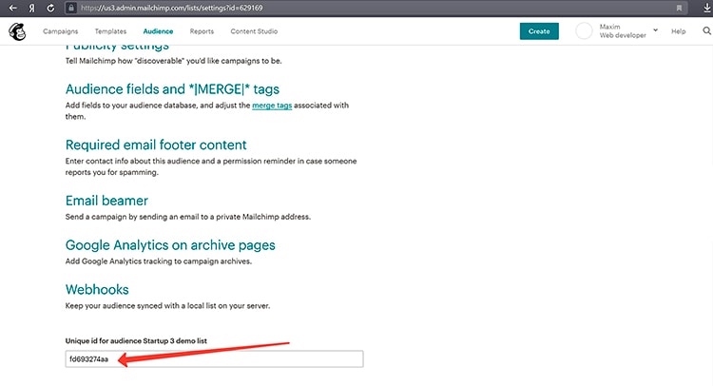Reload the page with refresh icon
713x386 pixels.
[x=50, y=8]
